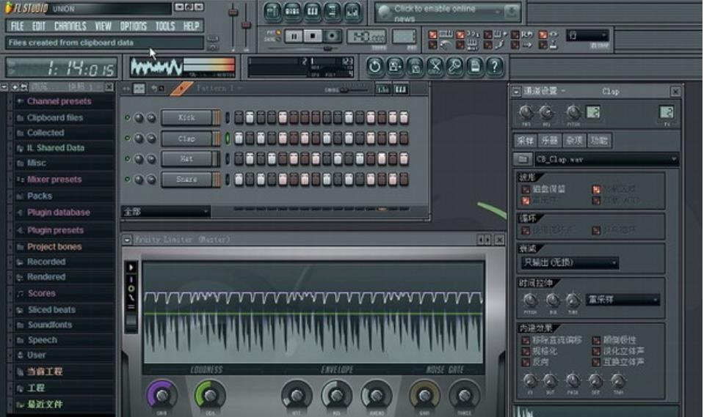The height and width of the screenshot is (417, 704).
Task: Open the online news dropdown arrow
Action: 498,12
